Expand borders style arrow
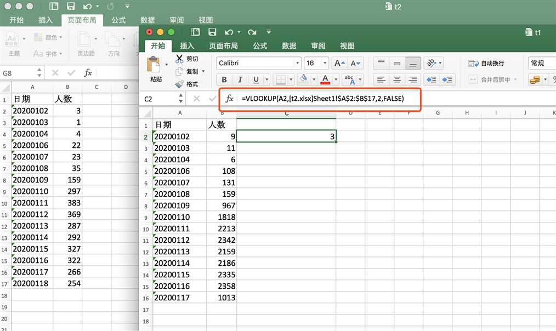This screenshot has height=331, width=556. (291, 79)
